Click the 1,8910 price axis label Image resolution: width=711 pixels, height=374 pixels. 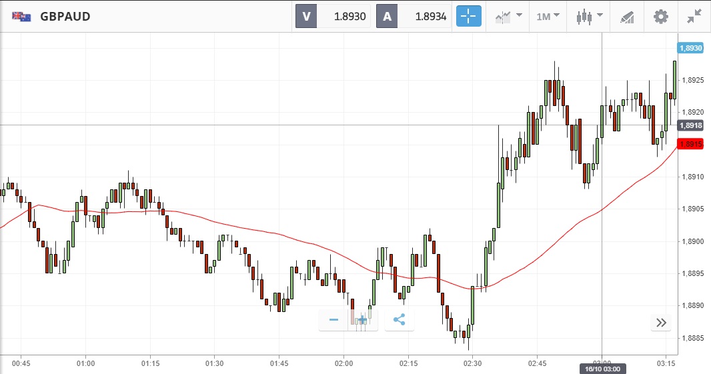pos(692,177)
